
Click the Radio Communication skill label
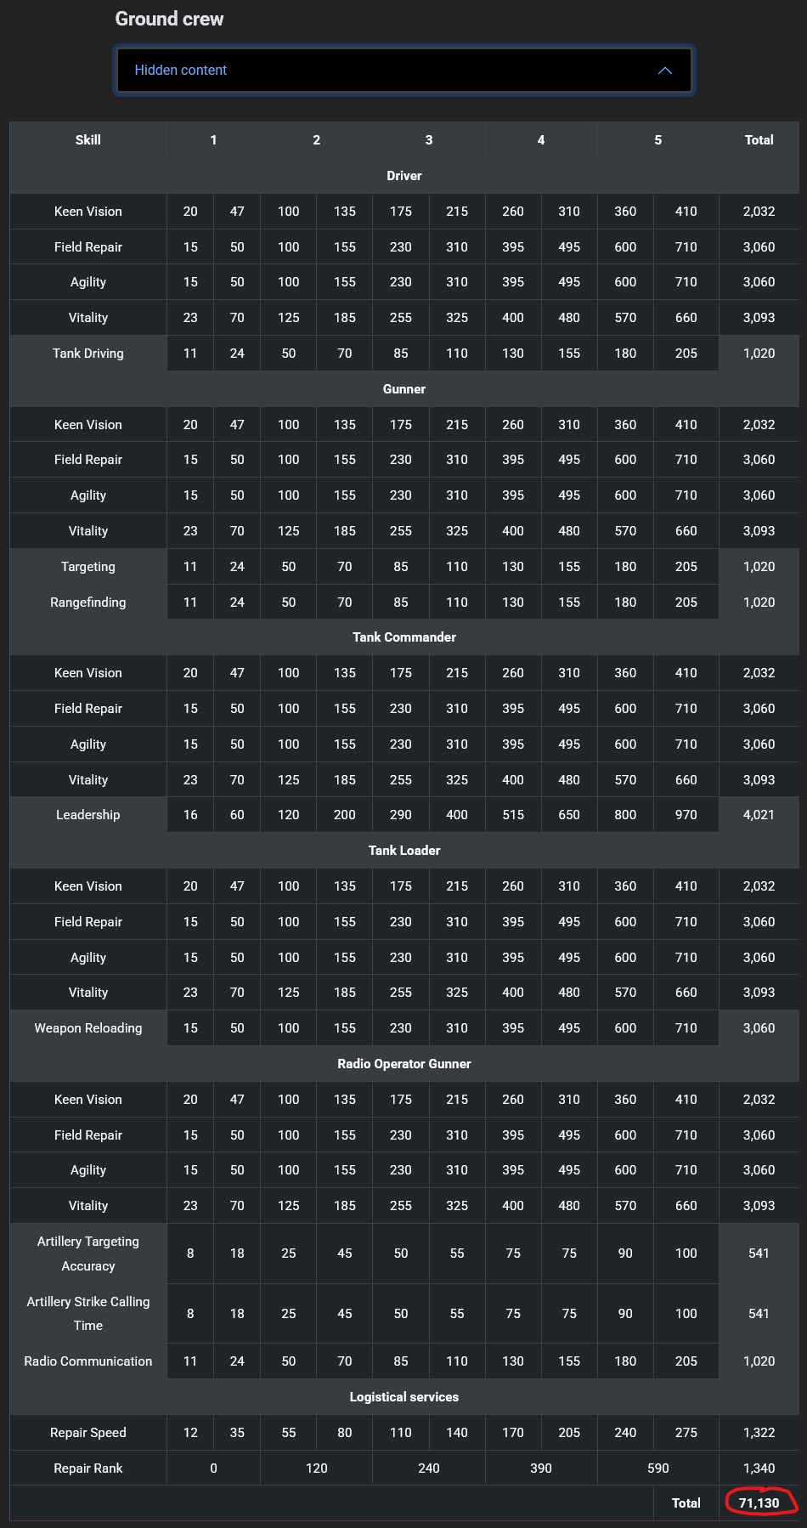tap(88, 1361)
